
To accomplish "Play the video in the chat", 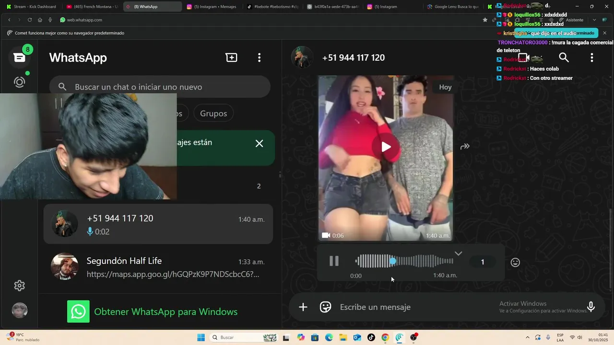I will pyautogui.click(x=386, y=147).
